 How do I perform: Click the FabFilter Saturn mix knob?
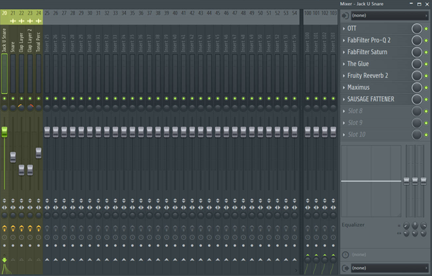[417, 52]
